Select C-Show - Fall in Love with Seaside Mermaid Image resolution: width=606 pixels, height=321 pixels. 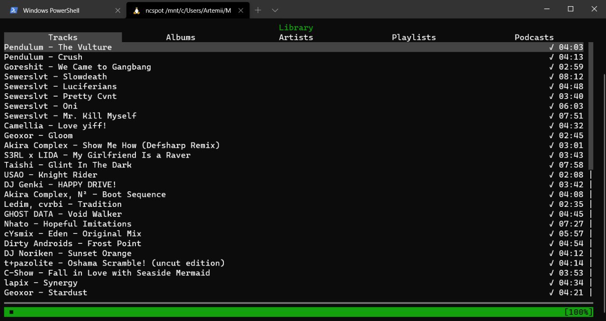[x=294, y=273]
